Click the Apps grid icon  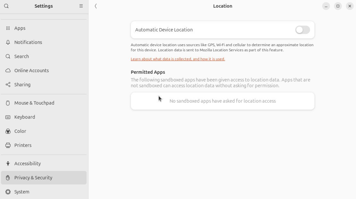[8, 28]
